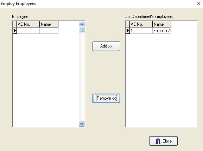
Task: Select AC No. header in Department's Employees list
Action: pos(141,24)
